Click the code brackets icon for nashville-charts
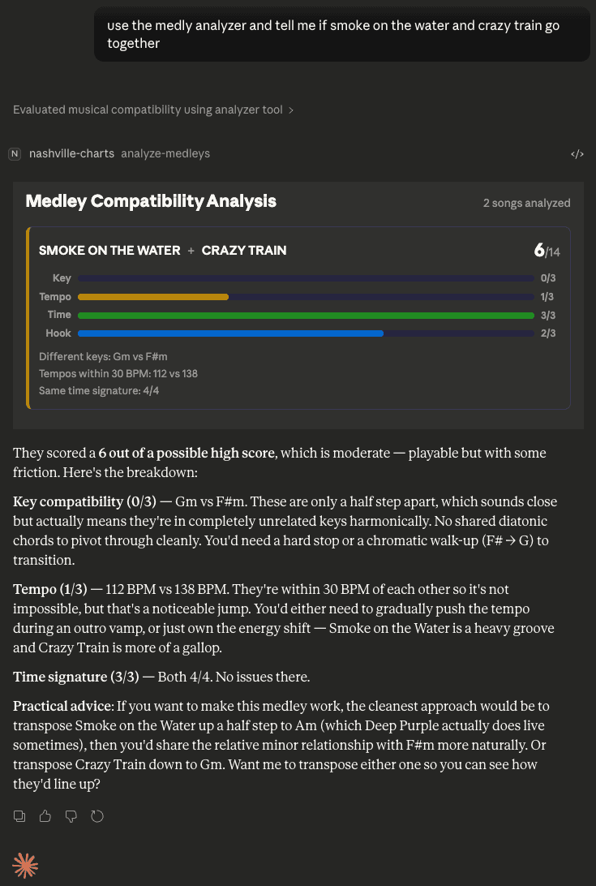The height and width of the screenshot is (886, 596). pyautogui.click(x=577, y=154)
